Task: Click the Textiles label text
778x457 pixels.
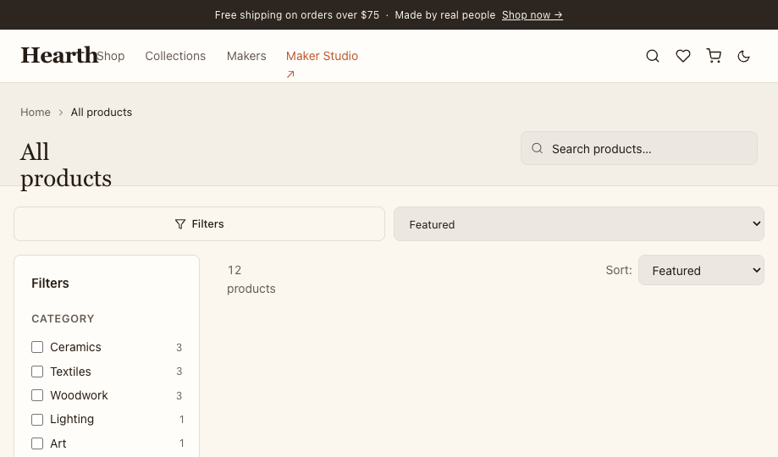Action: tap(70, 372)
